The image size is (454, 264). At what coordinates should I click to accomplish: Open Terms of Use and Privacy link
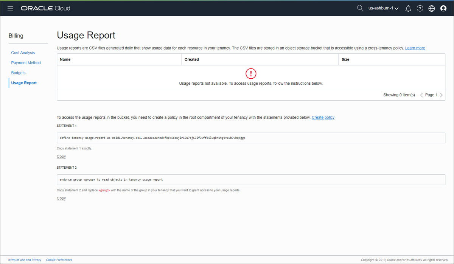[x=24, y=260]
